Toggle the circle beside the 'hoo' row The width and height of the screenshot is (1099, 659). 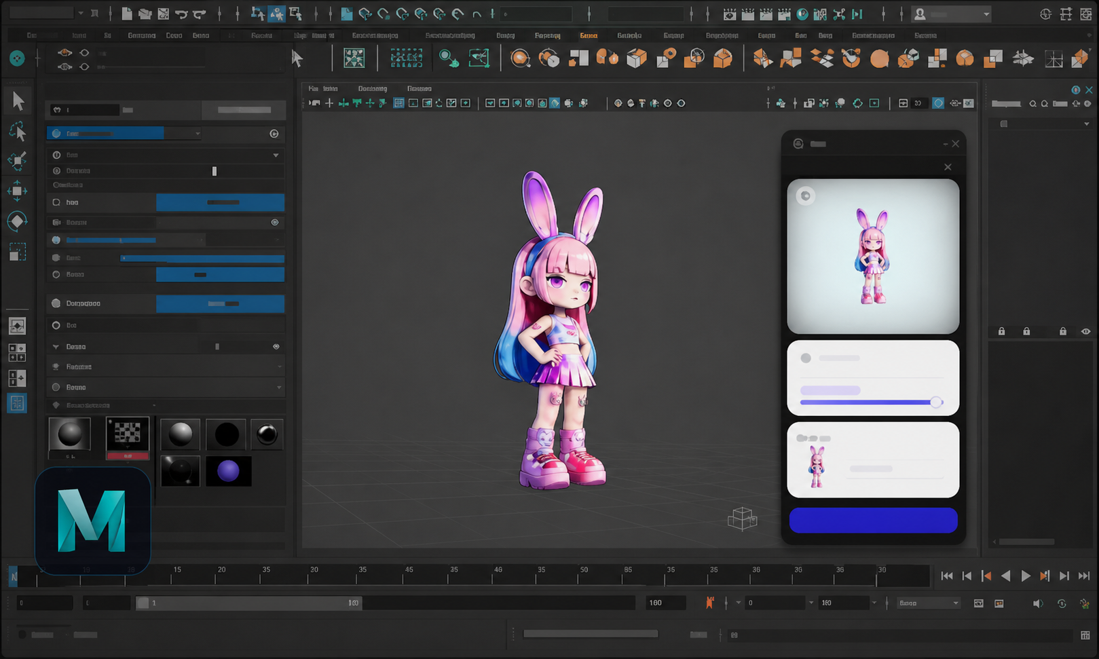(x=56, y=202)
